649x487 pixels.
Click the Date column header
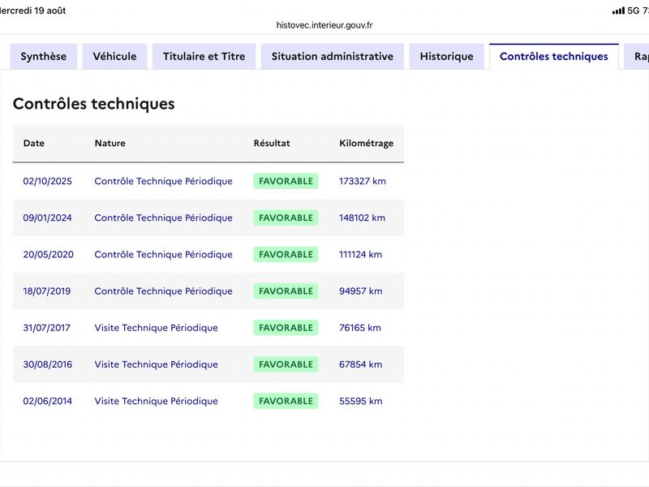(x=34, y=144)
